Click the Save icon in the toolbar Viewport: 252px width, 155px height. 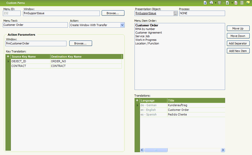(220, 3)
